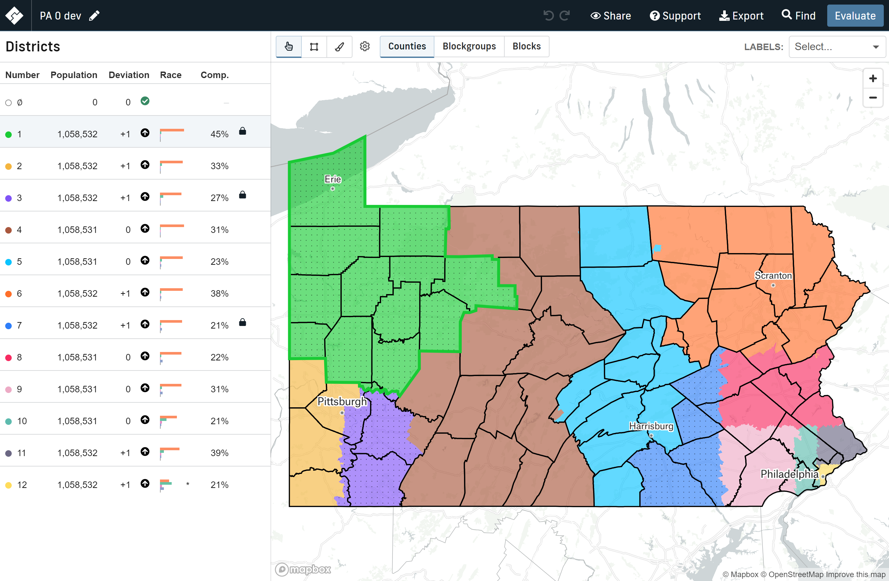This screenshot has width=889, height=581.
Task: Rename the plan using the pencil icon
Action: pos(94,15)
